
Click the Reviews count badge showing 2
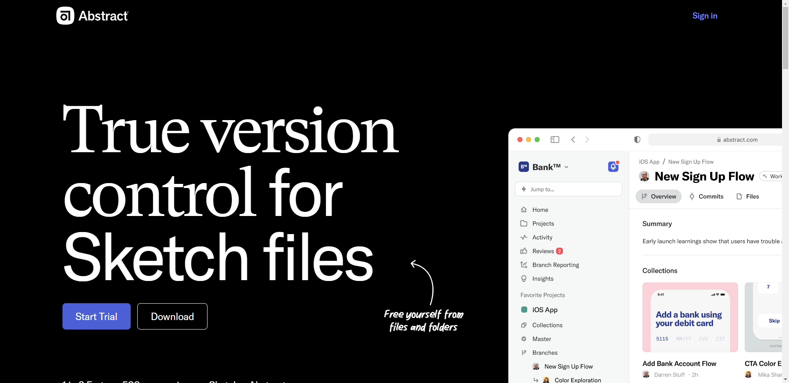coord(559,251)
